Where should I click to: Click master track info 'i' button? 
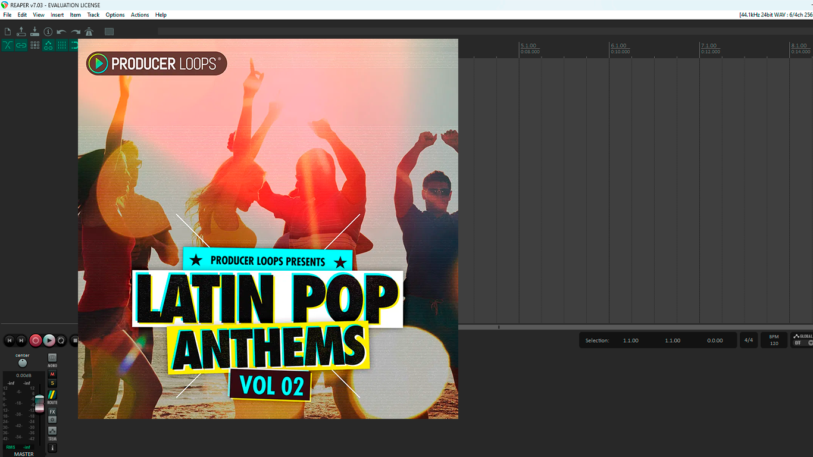click(52, 448)
